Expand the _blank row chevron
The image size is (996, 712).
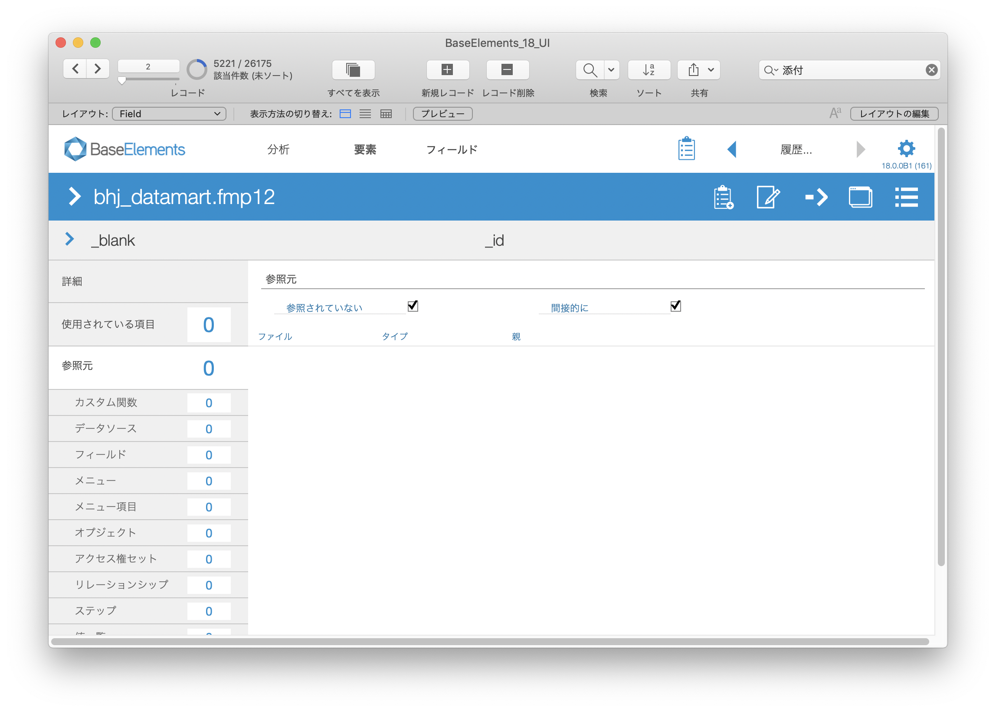(69, 239)
